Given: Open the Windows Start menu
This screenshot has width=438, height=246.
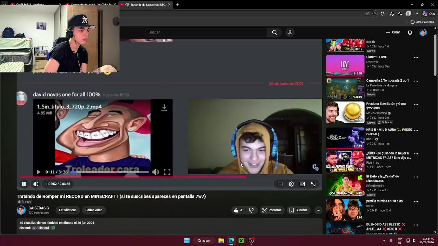Looking at the screenshot, I should coord(187,241).
